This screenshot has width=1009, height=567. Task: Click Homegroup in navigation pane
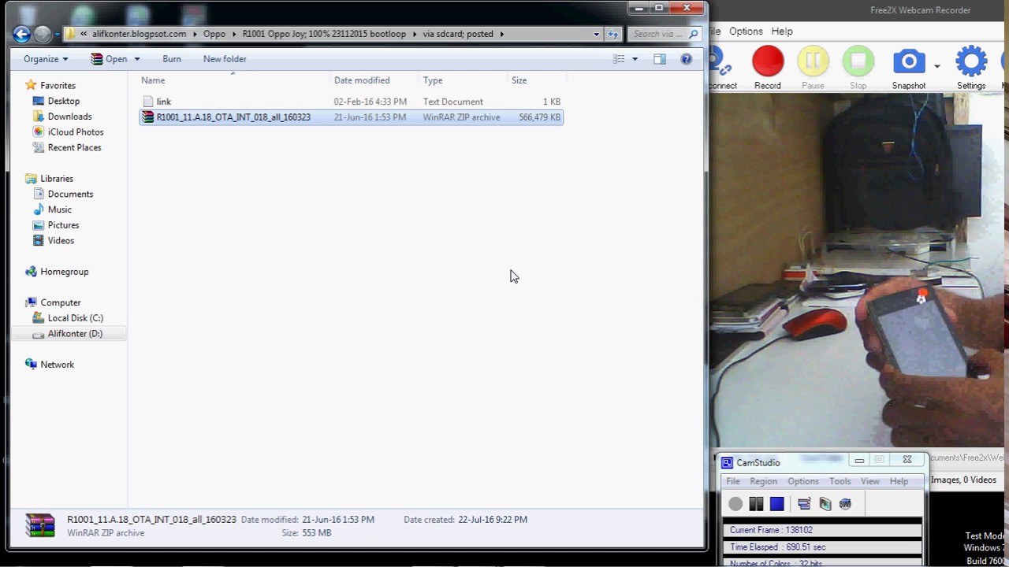pyautogui.click(x=64, y=272)
